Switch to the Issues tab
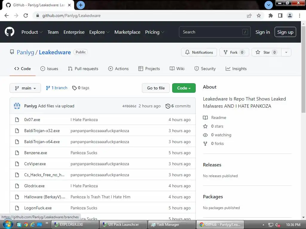 (x=49, y=69)
